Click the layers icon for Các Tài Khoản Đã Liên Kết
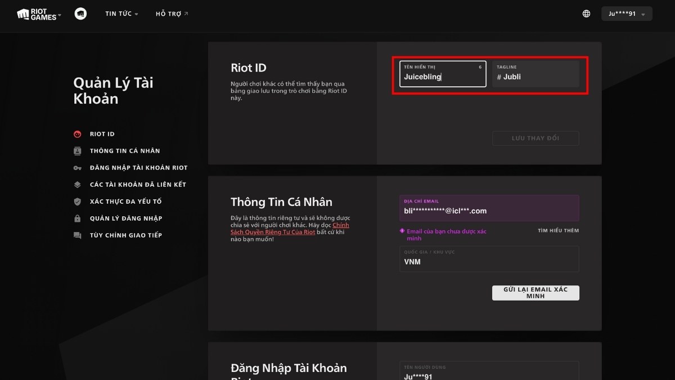 pos(78,185)
